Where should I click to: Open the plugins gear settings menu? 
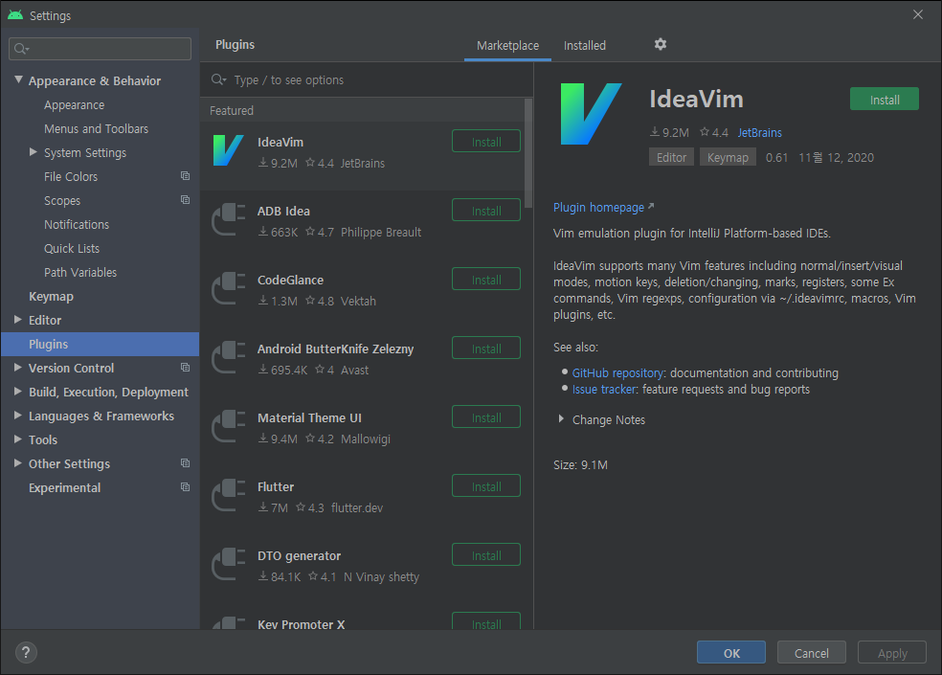pos(661,44)
